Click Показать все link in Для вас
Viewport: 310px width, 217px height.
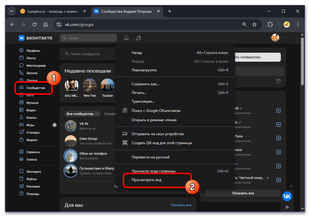point(181,205)
